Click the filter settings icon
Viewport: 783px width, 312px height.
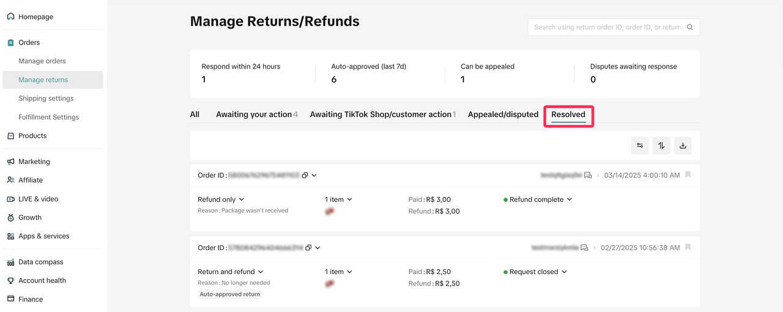(x=640, y=146)
